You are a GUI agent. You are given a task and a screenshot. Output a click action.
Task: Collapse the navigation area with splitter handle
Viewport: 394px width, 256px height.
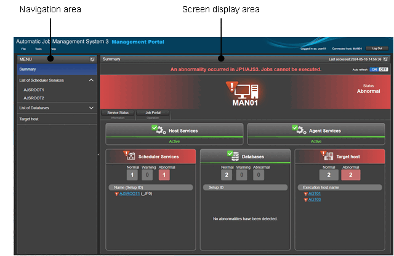[x=98, y=155]
